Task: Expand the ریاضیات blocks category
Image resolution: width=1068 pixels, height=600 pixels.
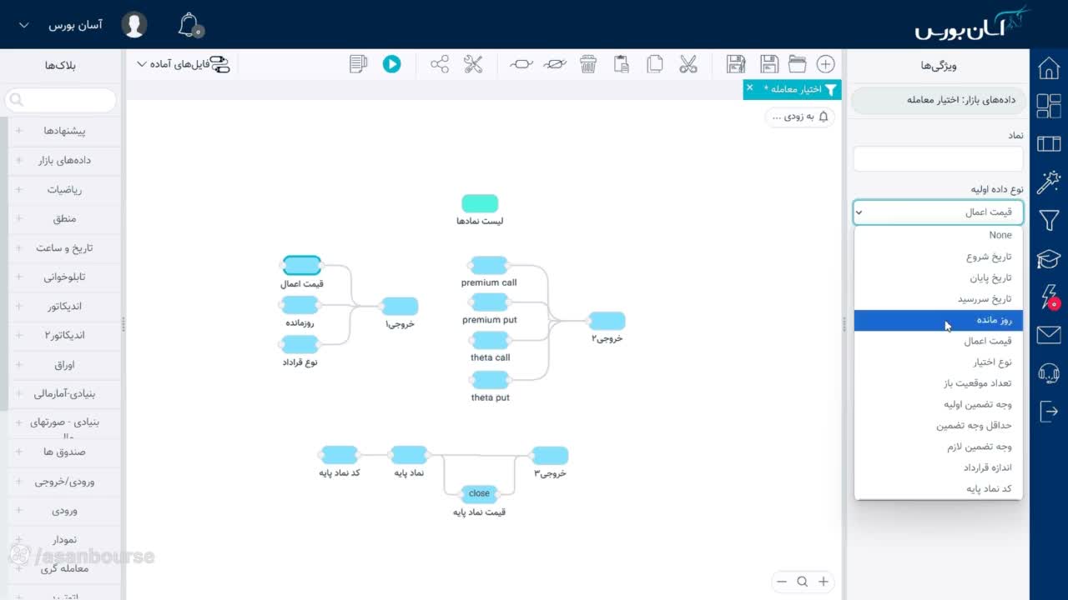Action: [64, 189]
